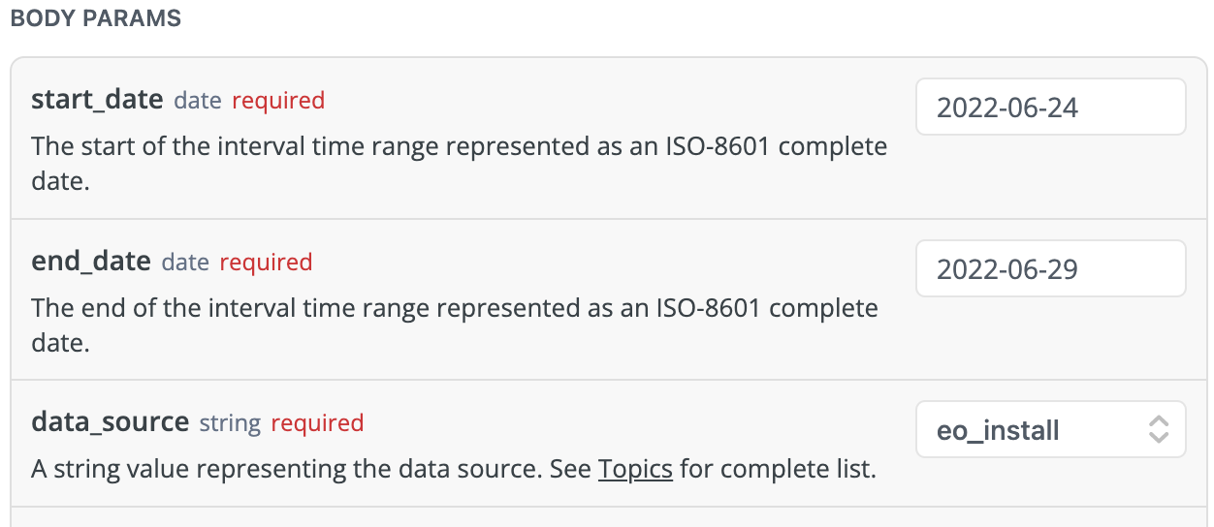Click the "date" type label beside start_date
The width and height of the screenshot is (1214, 527).
click(198, 101)
